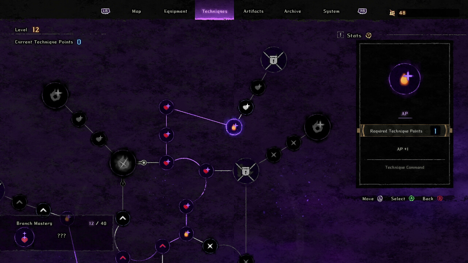Click the upward chevron below the large X node
Screen dimensions: 468x263
coord(123,218)
